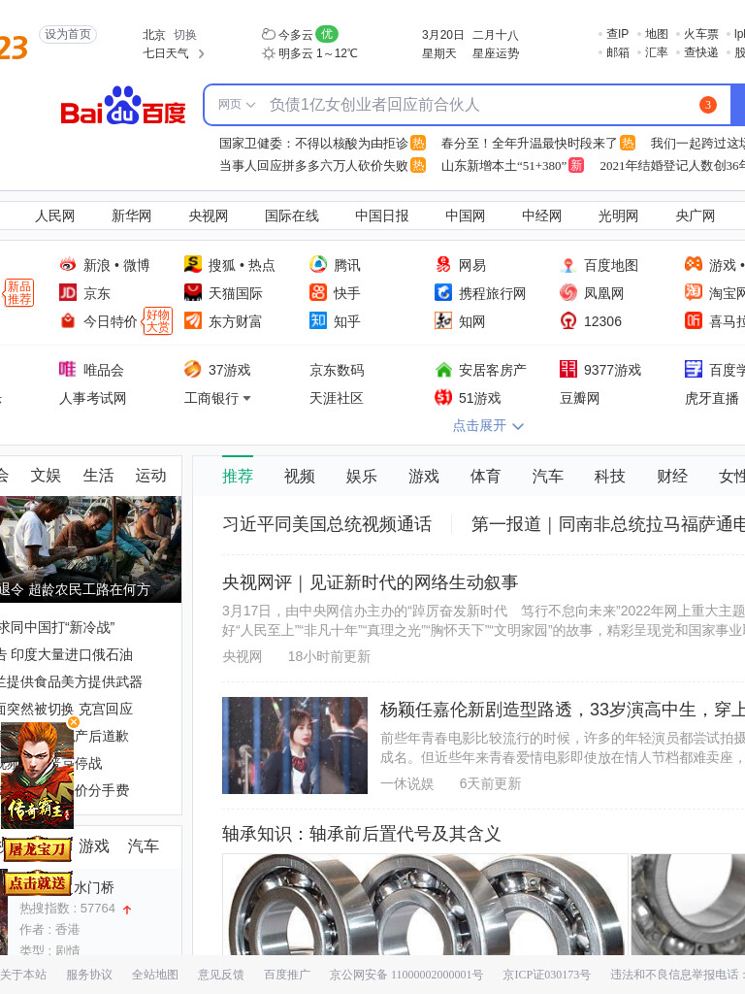
Task: Open article 轴承知识：轴承前后置代号及其含义
Action: click(x=361, y=834)
